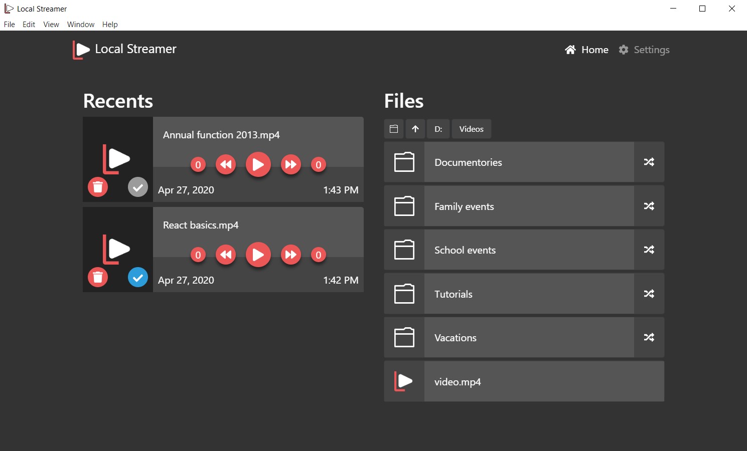This screenshot has width=747, height=451.
Task: Fast forward React basics.mp4
Action: coord(291,255)
